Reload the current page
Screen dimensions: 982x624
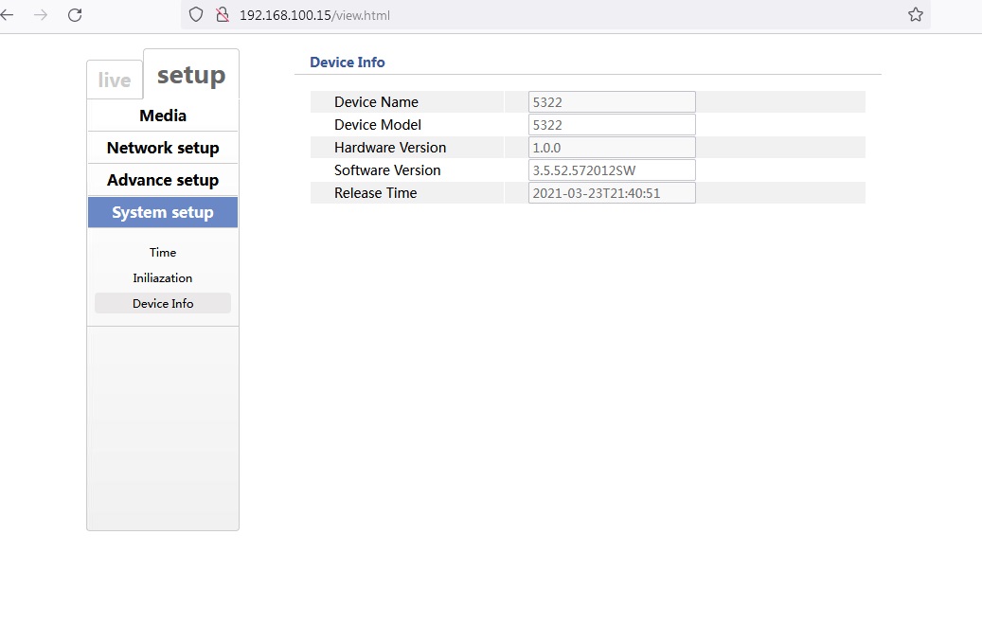point(75,15)
